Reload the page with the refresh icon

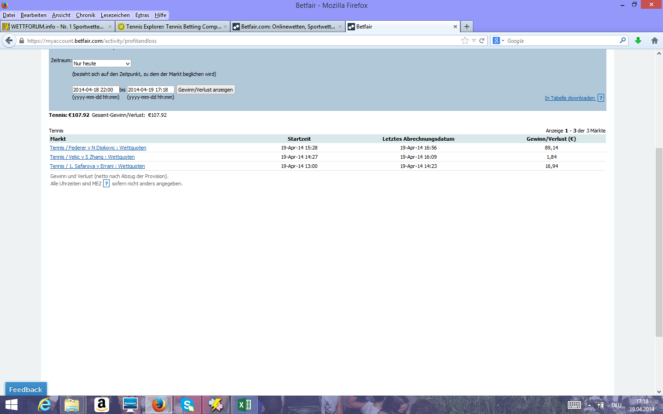click(x=482, y=40)
